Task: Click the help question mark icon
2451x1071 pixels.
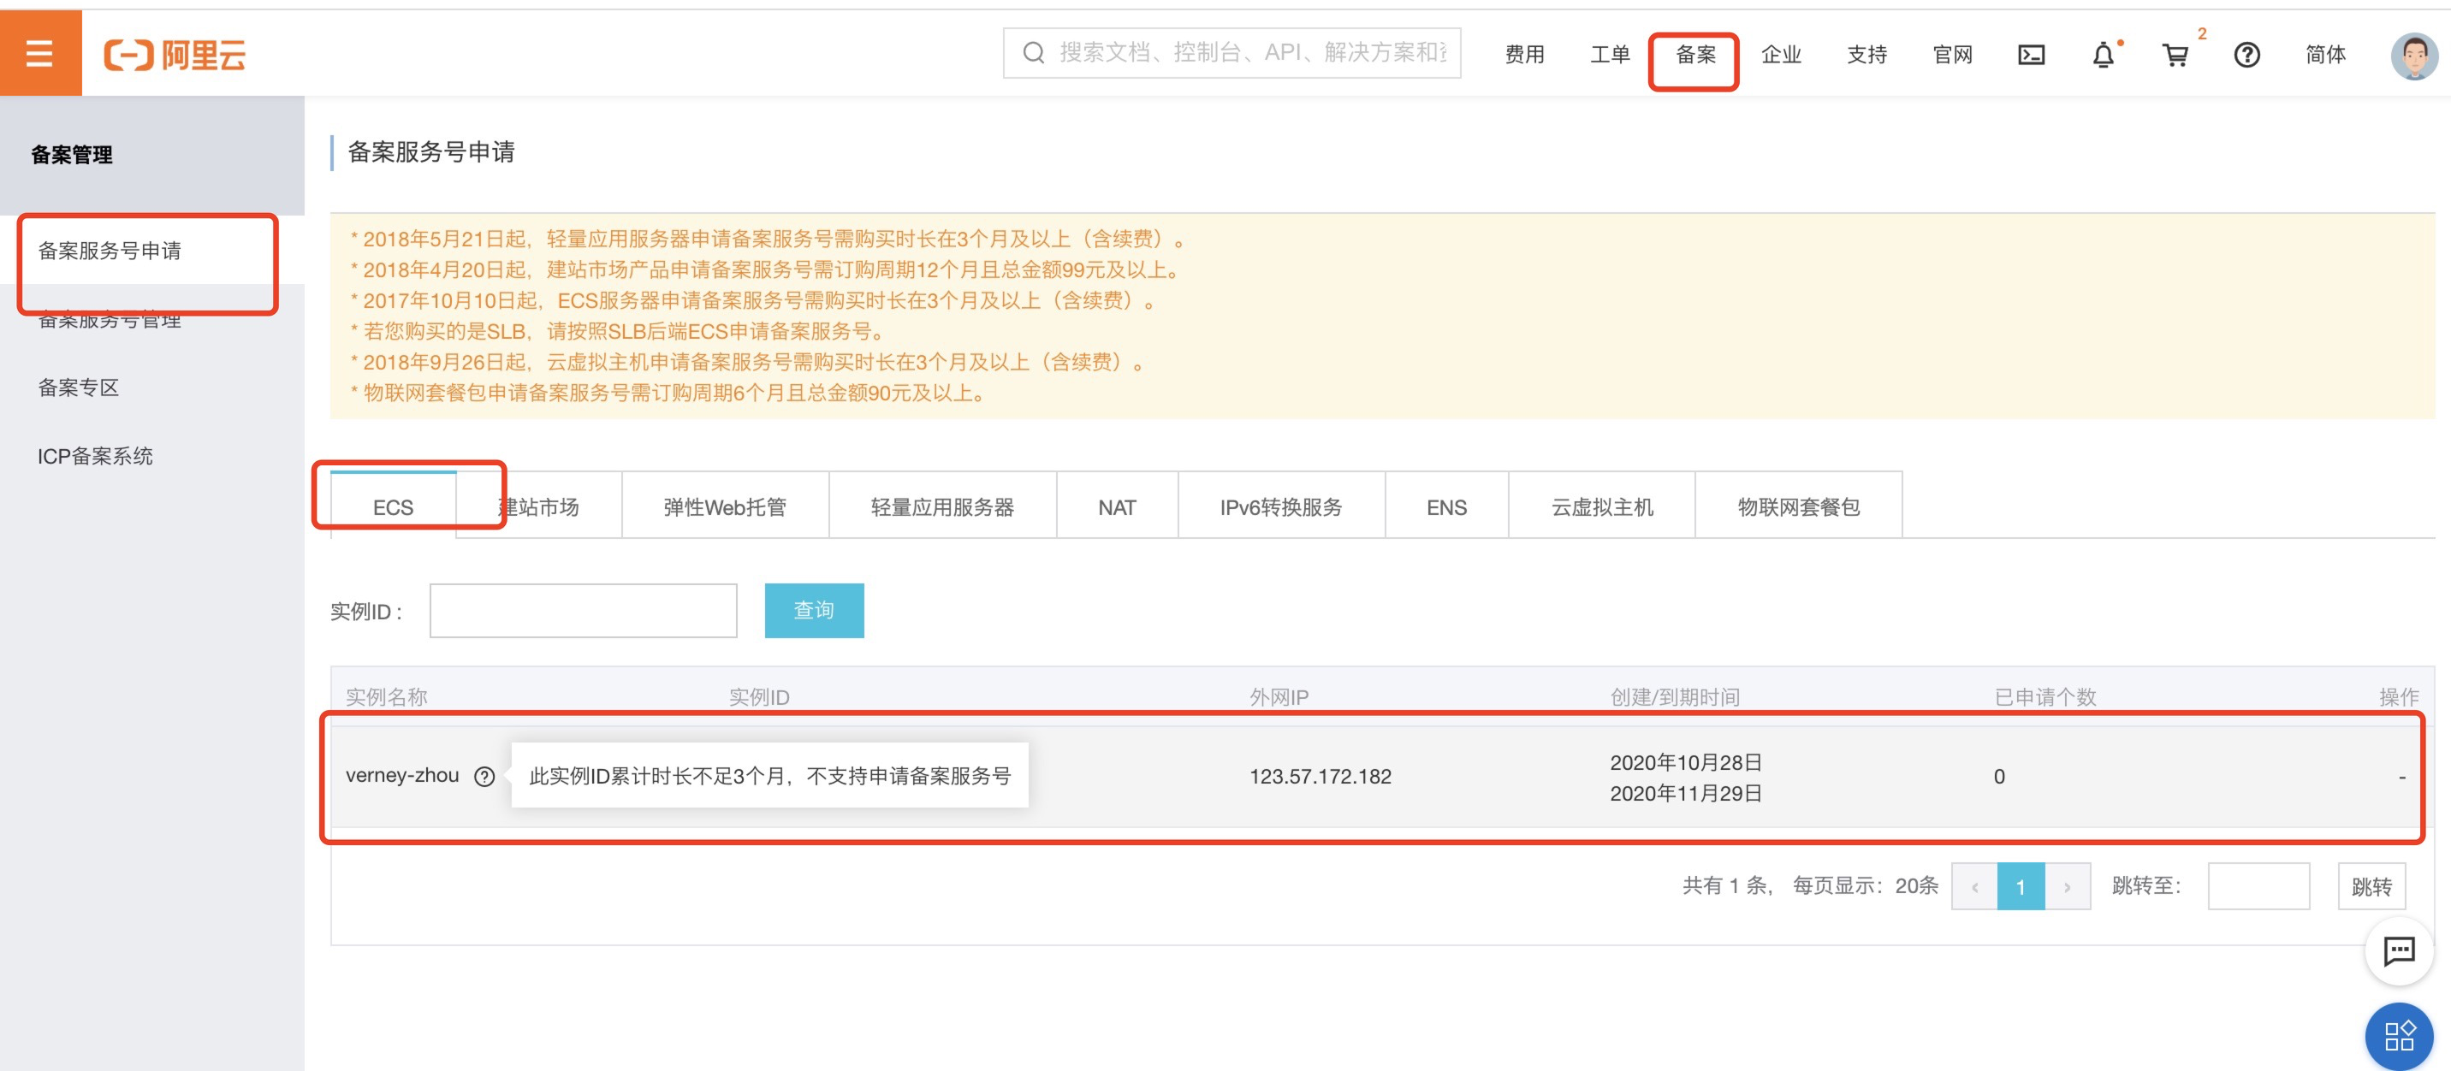Action: point(2246,55)
